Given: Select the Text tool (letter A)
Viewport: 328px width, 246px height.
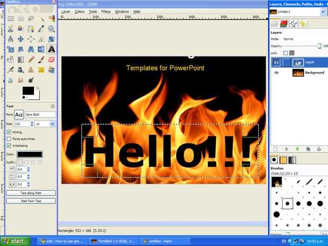Looking at the screenshot, I should pos(51,49).
